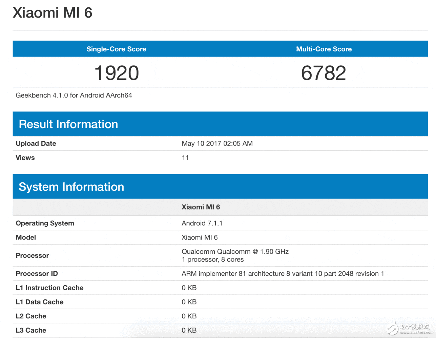The image size is (436, 338).
Task: Click the ARM implementer Processor ID value
Action: (x=283, y=274)
